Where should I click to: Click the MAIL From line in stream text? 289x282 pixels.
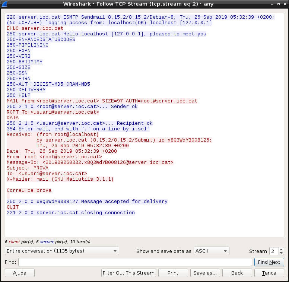click(x=102, y=101)
